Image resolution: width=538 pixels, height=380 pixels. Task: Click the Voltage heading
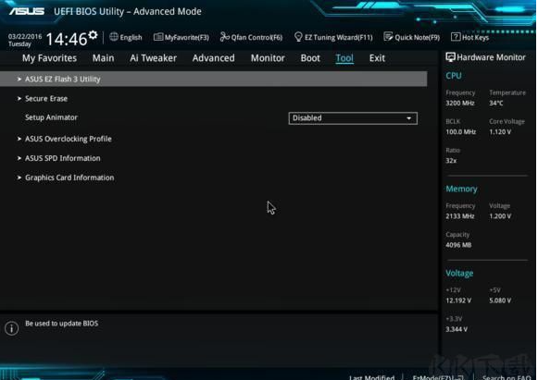(x=459, y=273)
